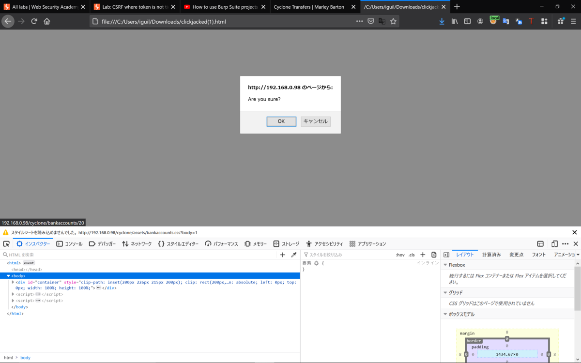Viewport: 581px width, 363px height.
Task: Expand the first script node
Action: (13, 294)
